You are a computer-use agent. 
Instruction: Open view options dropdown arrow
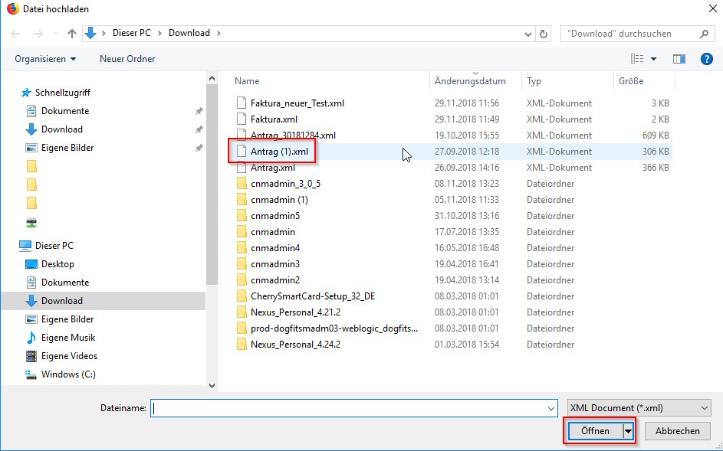[653, 59]
